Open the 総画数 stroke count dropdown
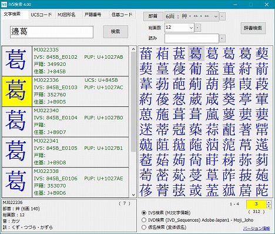 179,28
